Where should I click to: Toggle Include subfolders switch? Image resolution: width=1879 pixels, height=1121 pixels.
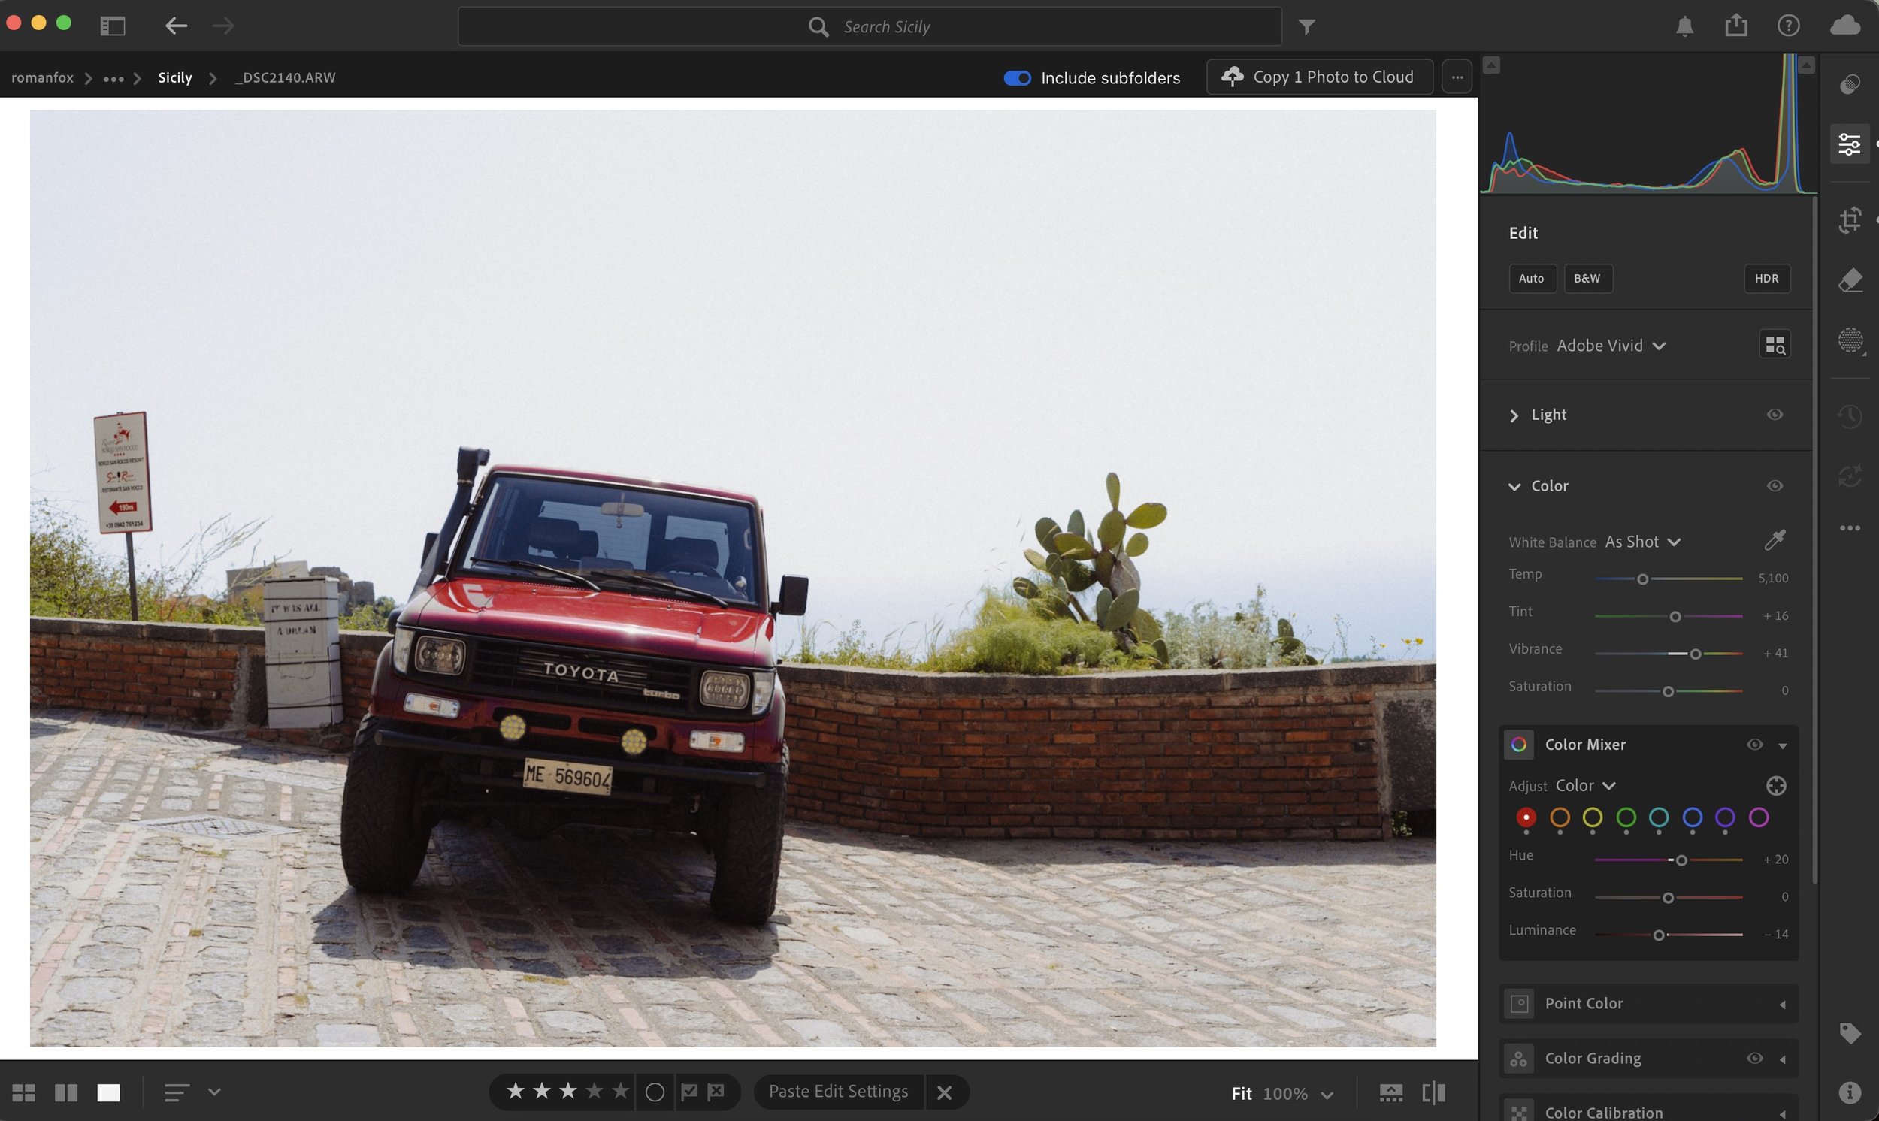pos(1017,78)
